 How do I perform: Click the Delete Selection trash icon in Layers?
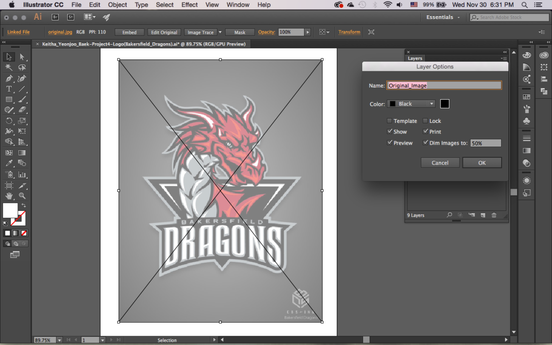click(494, 215)
